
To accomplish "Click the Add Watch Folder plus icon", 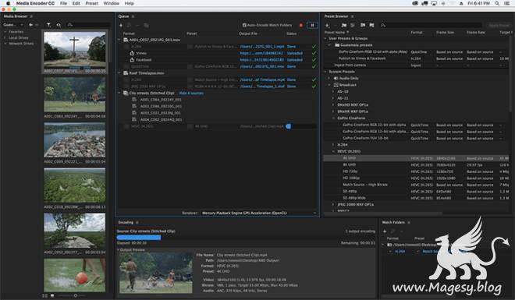I will tap(385, 231).
